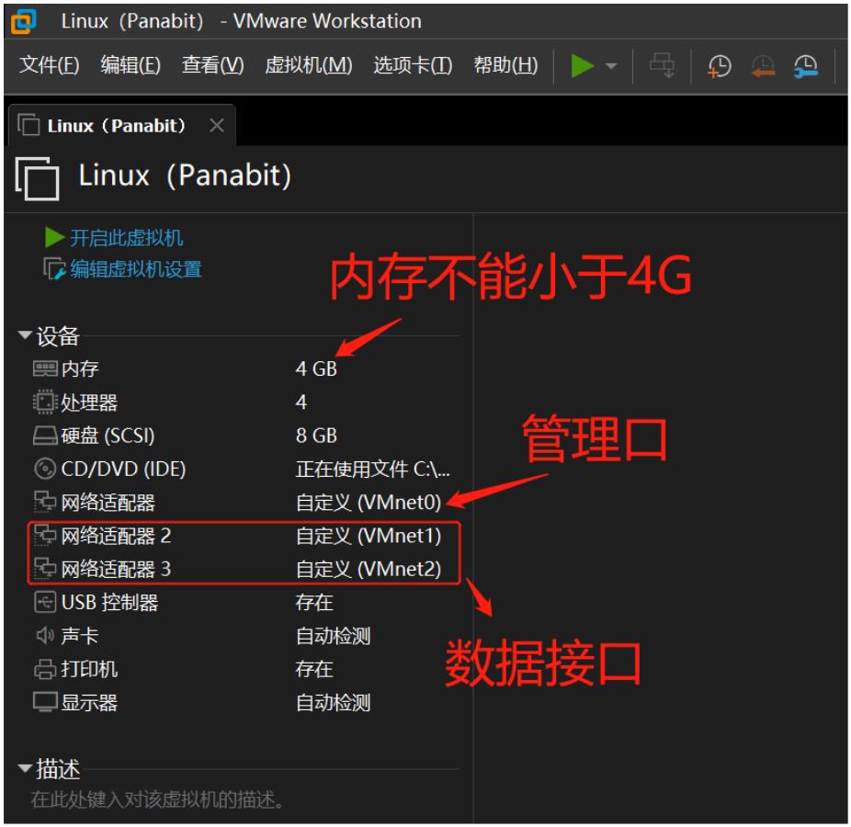Open the 查看(V) menu
This screenshot has height=827, width=851.
point(213,65)
